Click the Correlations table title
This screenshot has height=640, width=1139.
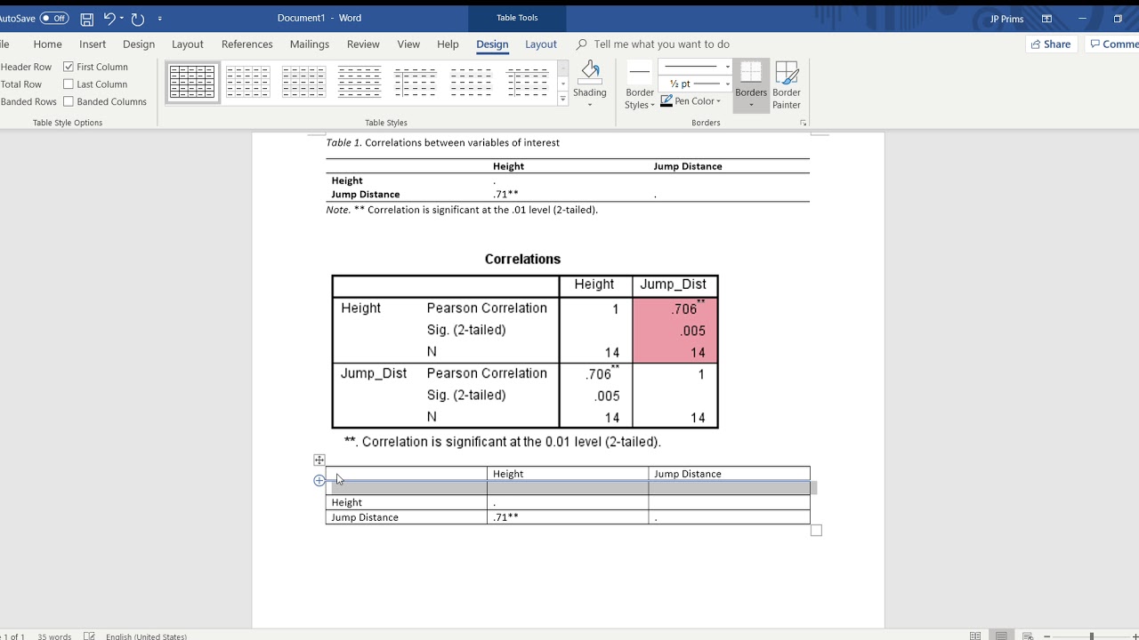click(522, 260)
